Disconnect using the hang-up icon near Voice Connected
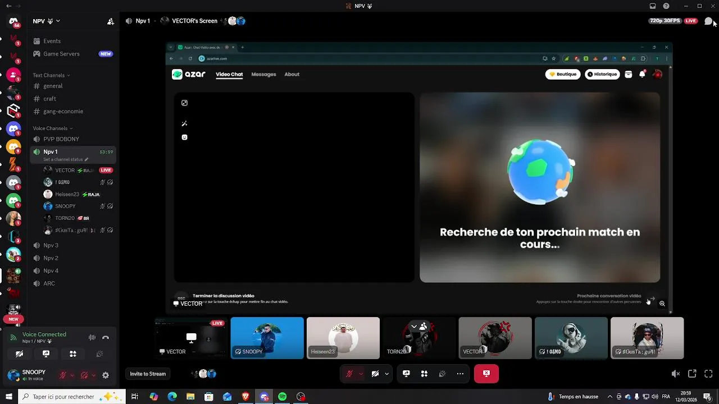 click(106, 337)
